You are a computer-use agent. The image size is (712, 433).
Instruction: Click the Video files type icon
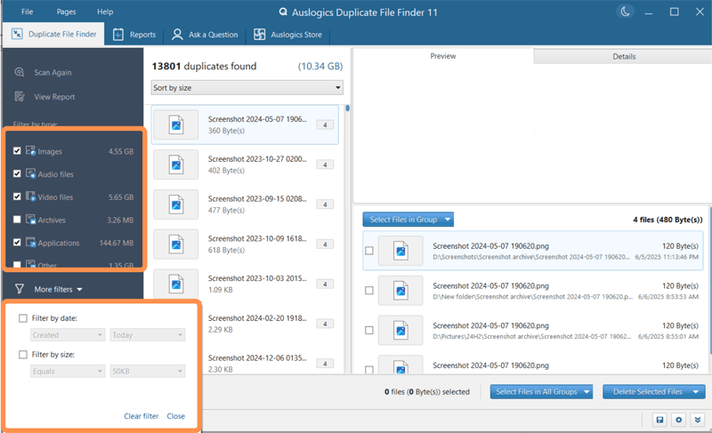tap(31, 196)
